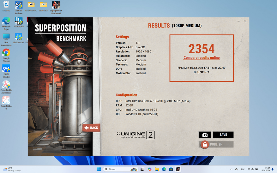Open Microsoft Edge desktop shortcut
Screen dimensions: 277x173
click(6, 23)
